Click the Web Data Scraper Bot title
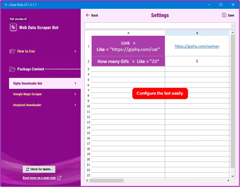This screenshot has height=187, width=240. [x=39, y=27]
